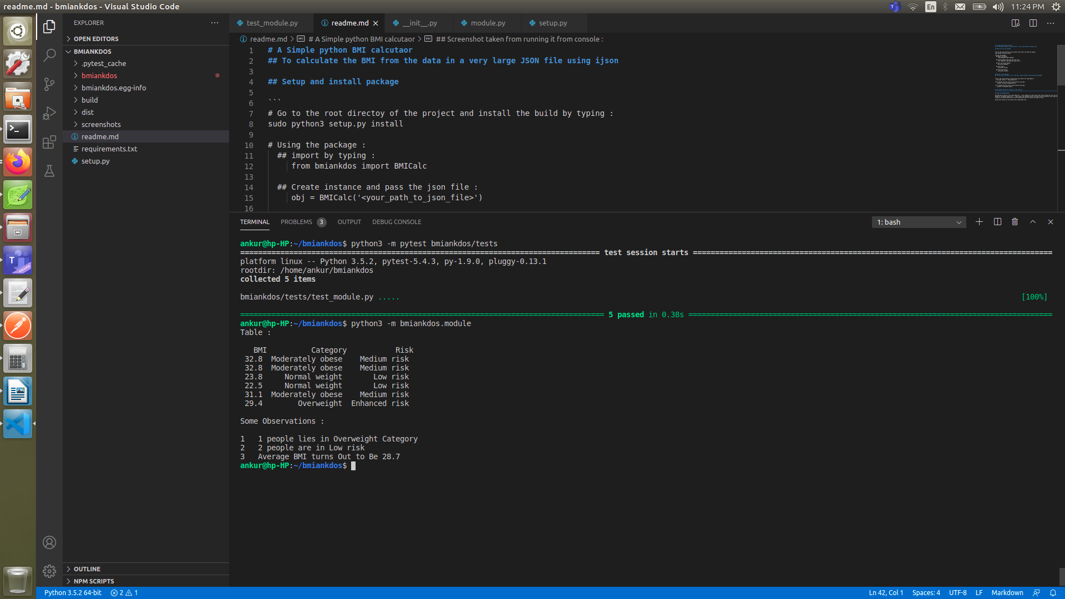Click the Source Control icon in sidebar
This screenshot has width=1065, height=599.
[x=49, y=83]
